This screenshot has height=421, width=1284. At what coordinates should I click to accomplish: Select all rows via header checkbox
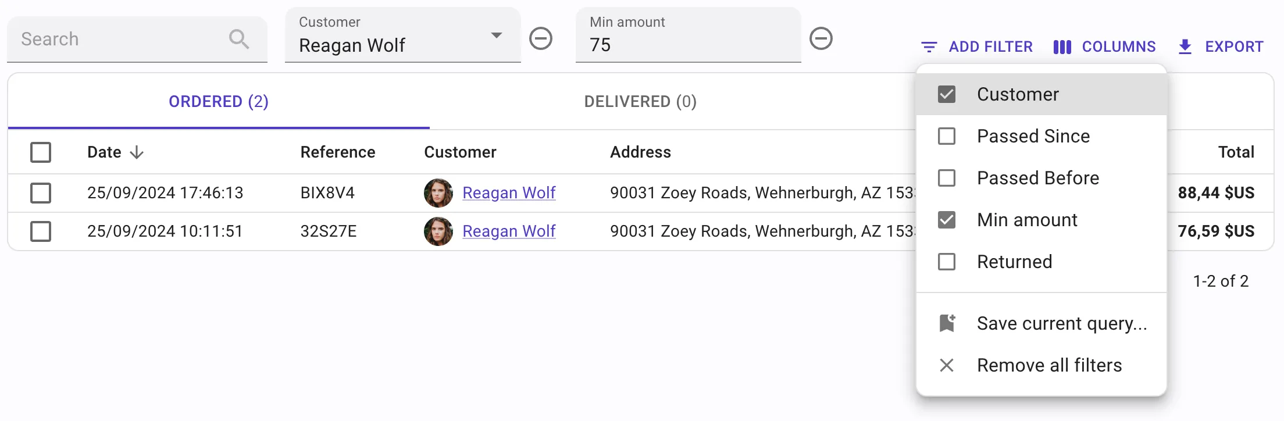[41, 152]
